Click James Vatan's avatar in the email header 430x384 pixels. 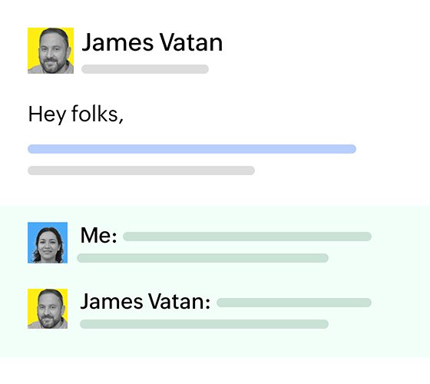pyautogui.click(x=51, y=51)
